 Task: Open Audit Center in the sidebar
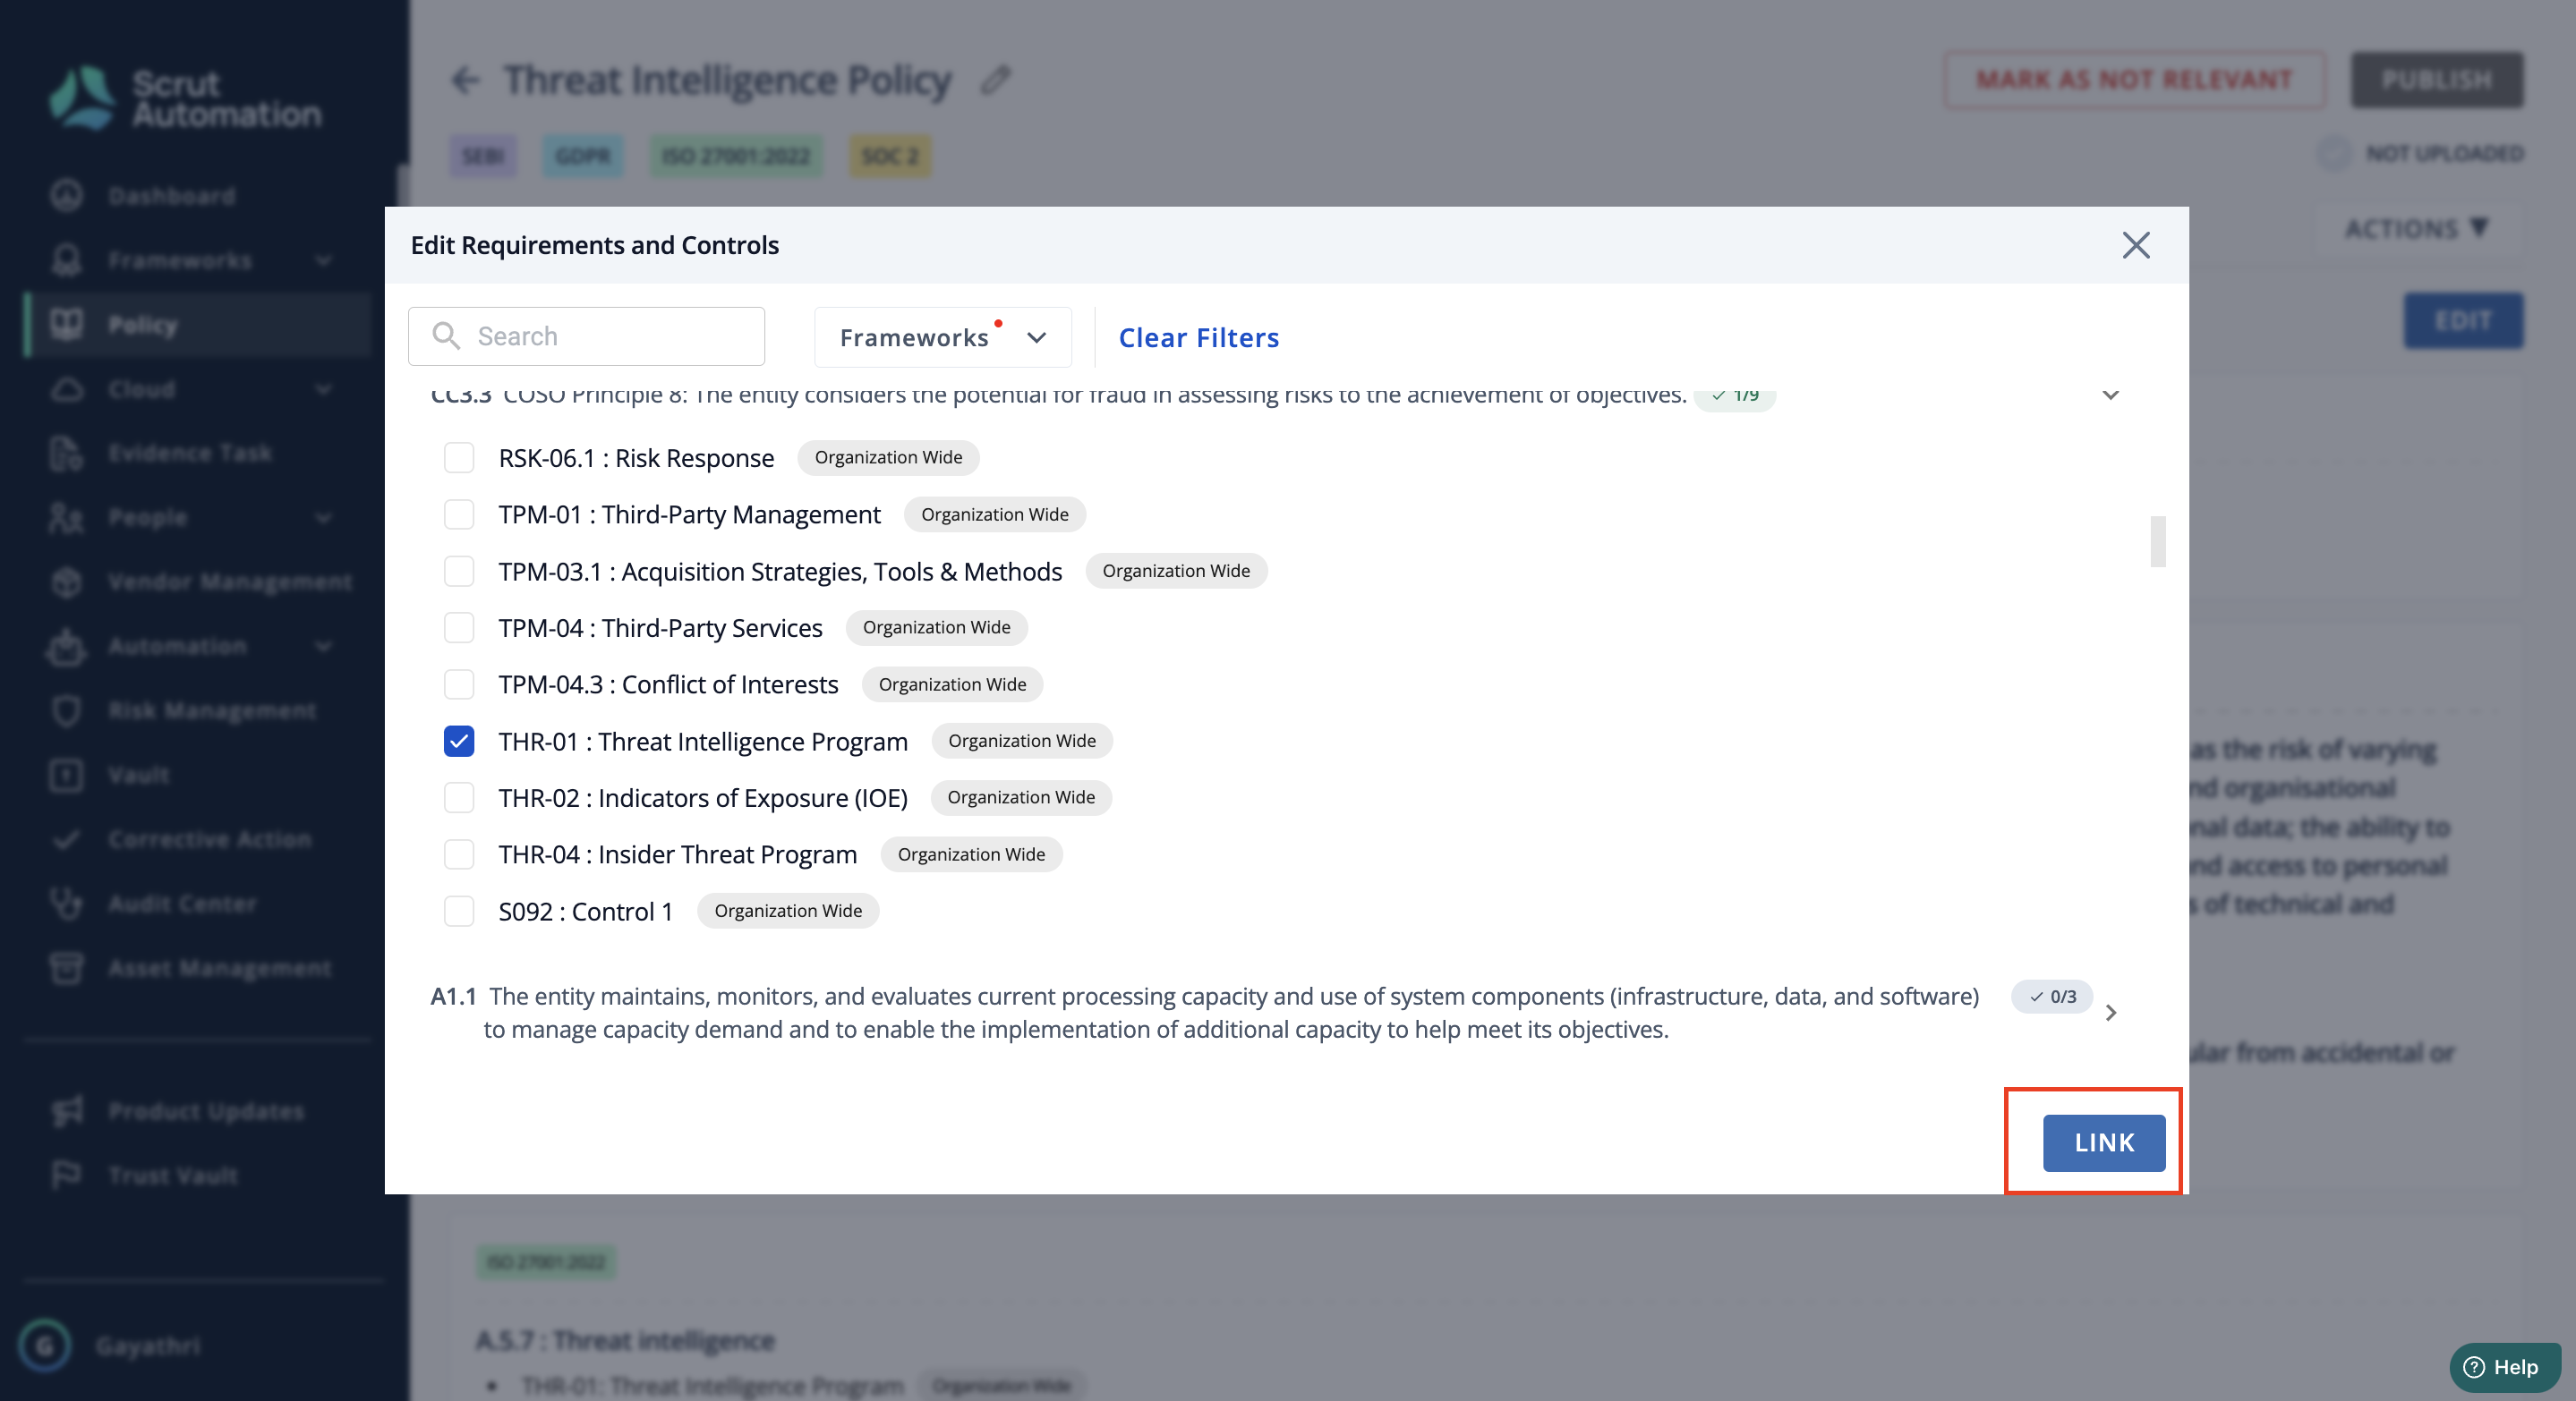pyautogui.click(x=182, y=904)
